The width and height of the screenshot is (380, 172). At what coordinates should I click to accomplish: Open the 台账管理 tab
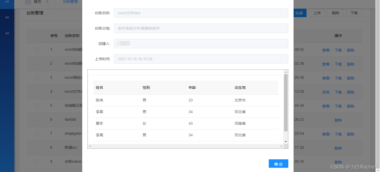70,2
